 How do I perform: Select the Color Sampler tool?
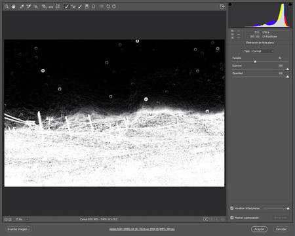[29, 7]
